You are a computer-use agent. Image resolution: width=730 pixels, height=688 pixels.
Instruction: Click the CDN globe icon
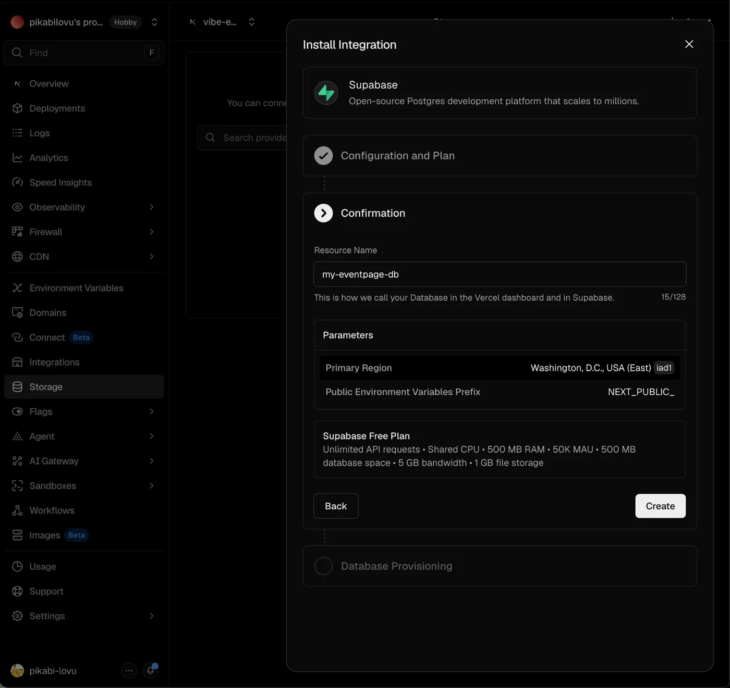point(17,257)
